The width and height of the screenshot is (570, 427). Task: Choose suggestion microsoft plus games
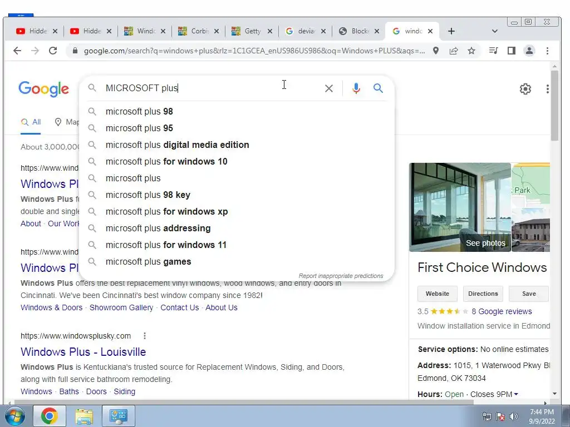(237, 262)
